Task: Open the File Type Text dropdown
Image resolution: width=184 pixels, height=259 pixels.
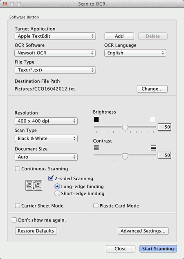Action: point(55,70)
